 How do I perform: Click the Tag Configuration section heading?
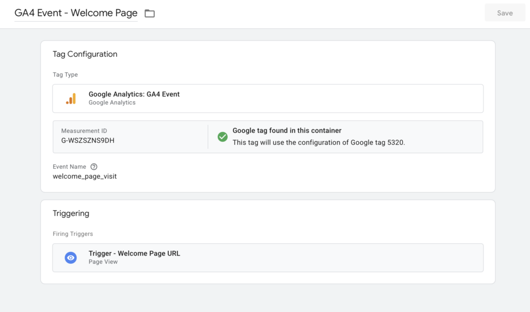click(85, 54)
